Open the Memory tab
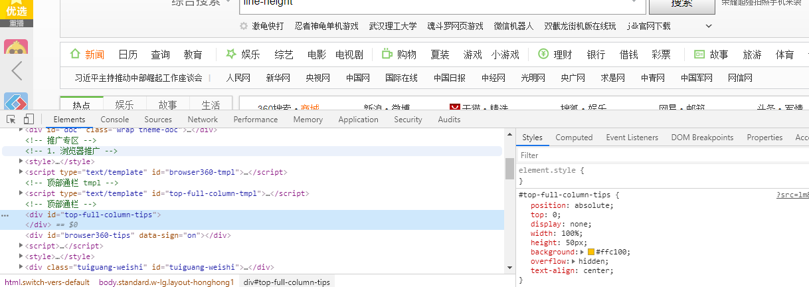 pyautogui.click(x=308, y=120)
